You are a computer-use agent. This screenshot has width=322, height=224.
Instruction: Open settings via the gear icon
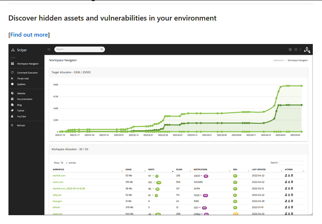290,49
